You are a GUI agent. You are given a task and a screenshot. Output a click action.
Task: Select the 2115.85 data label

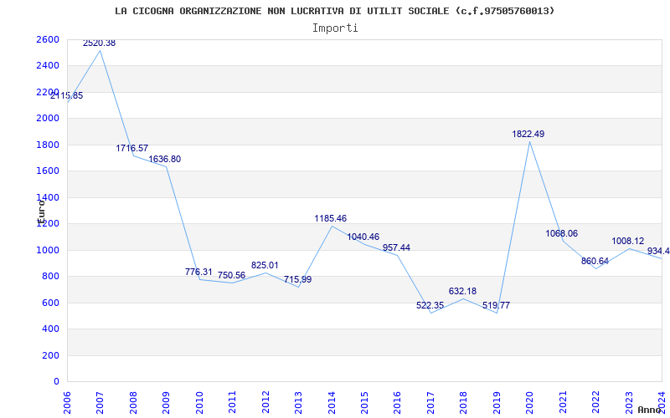[67, 96]
